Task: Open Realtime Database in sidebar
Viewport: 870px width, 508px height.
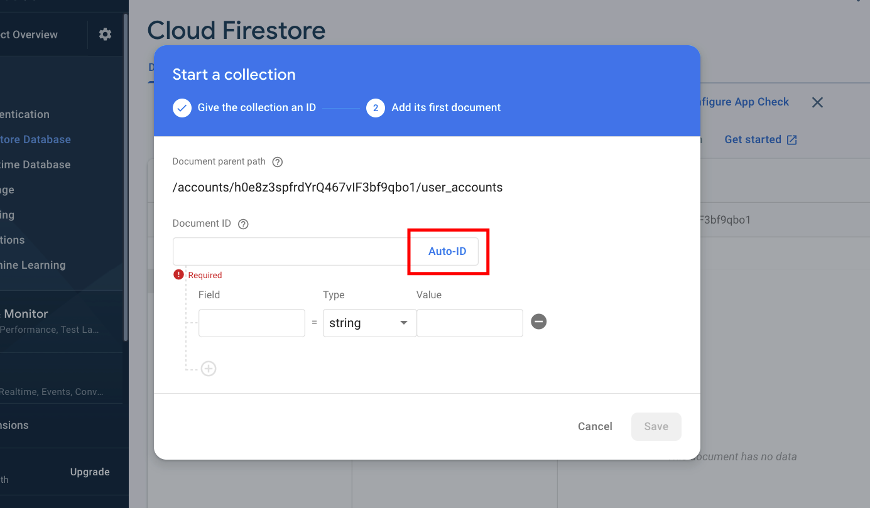Action: tap(35, 165)
